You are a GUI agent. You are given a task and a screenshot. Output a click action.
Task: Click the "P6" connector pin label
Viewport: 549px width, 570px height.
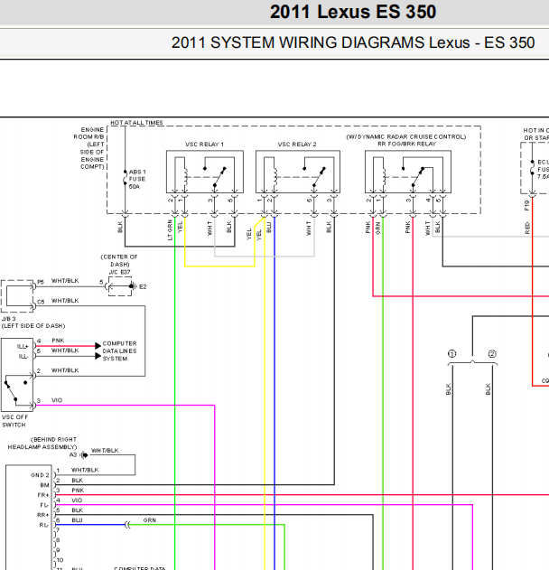(41, 282)
